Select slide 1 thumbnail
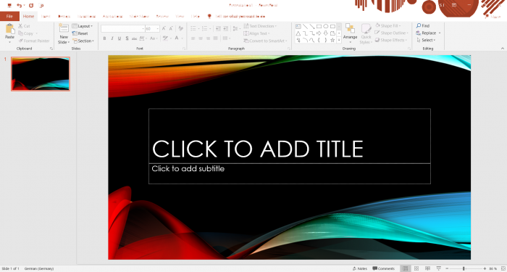 [x=41, y=74]
